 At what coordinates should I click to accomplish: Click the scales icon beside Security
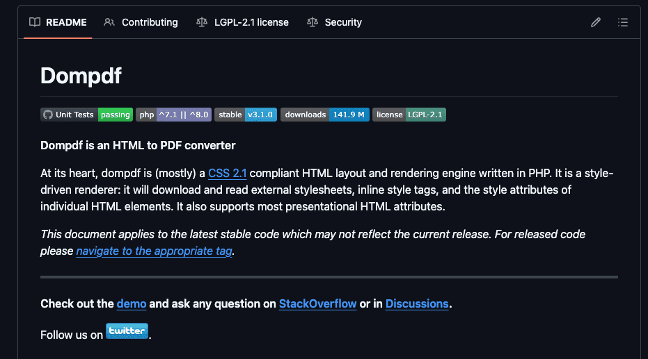tap(313, 22)
